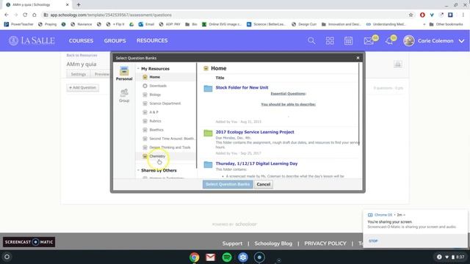Image resolution: width=470 pixels, height=264 pixels.
Task: Click the browser back arrow
Action: click(7, 15)
